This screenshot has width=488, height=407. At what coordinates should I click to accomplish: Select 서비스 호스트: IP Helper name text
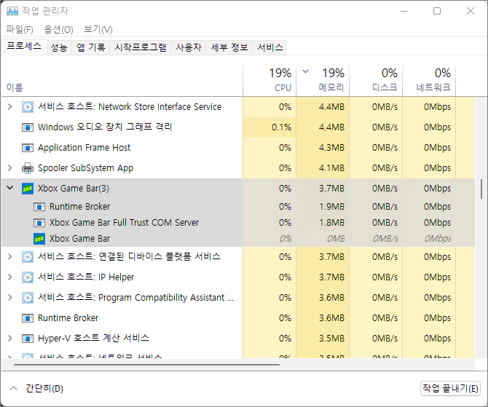[86, 277]
